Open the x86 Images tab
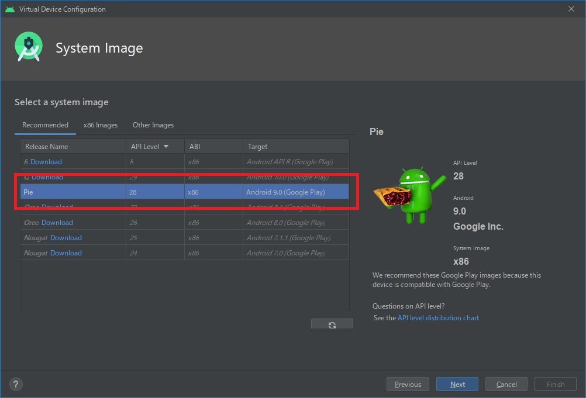The width and height of the screenshot is (586, 398). point(101,125)
